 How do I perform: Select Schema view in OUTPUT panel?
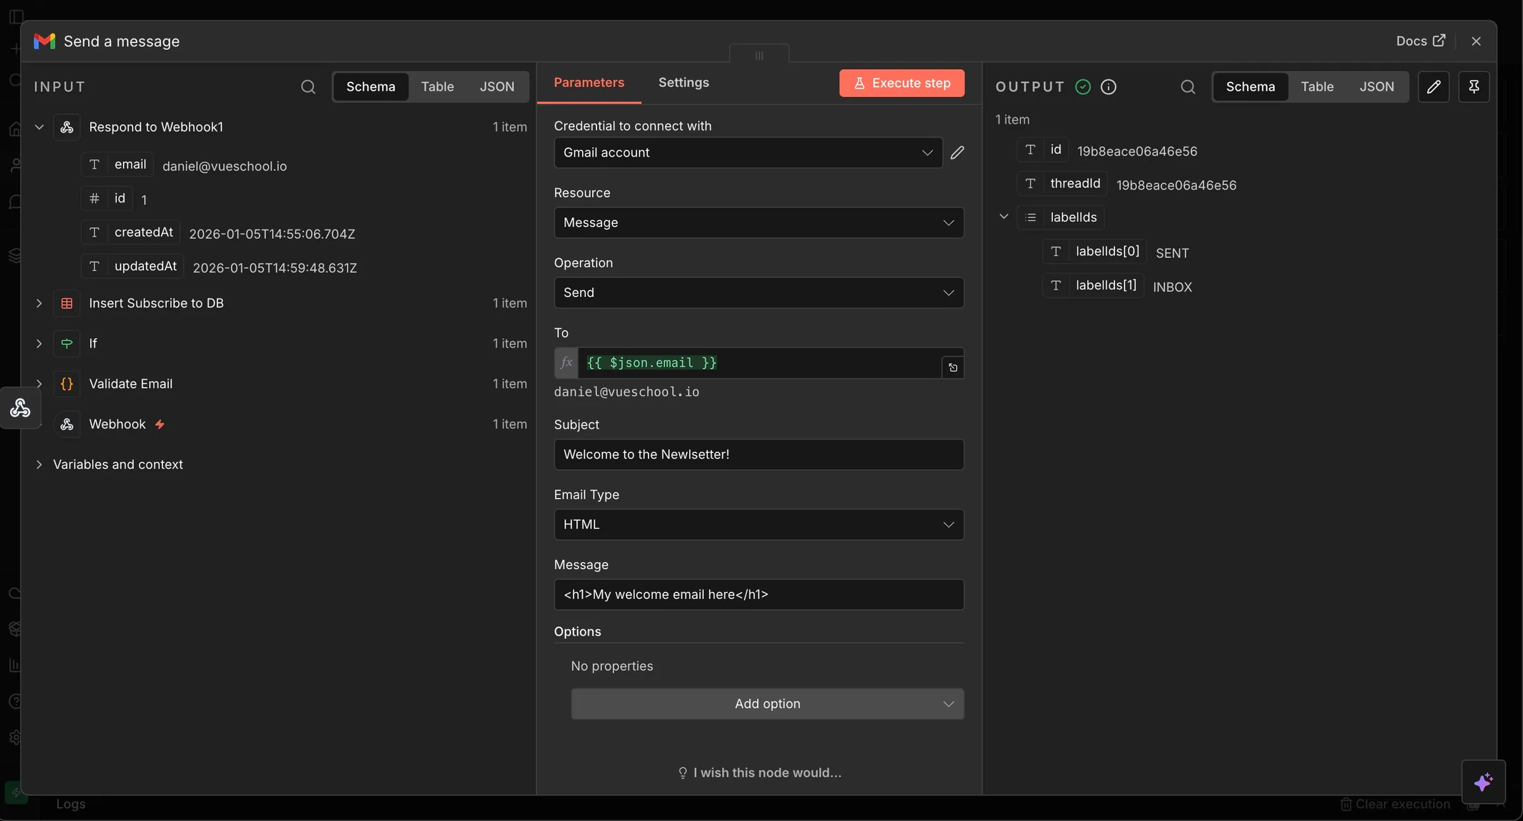(1250, 87)
